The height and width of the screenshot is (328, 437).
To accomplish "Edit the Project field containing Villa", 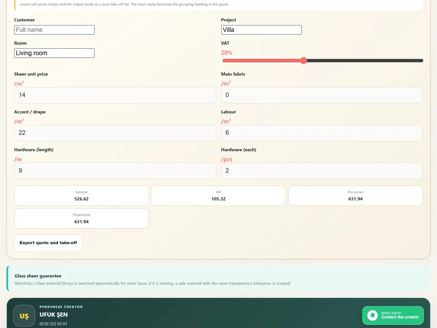I will [261, 30].
